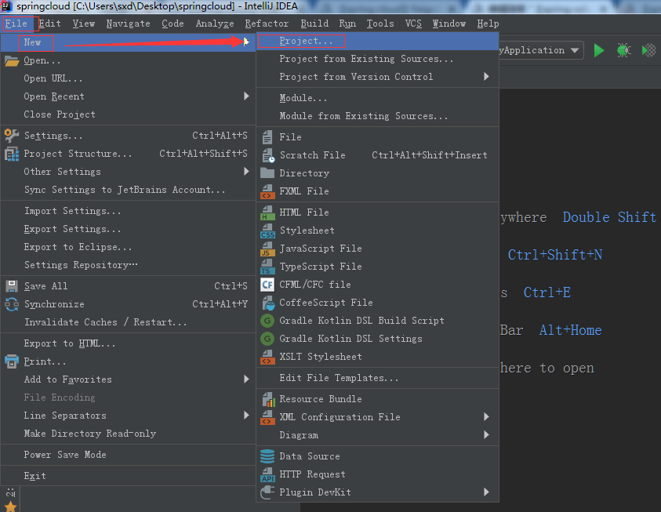Screen dimensions: 661x512
Task: Click the Resource Bundle icon
Action: tap(268, 400)
